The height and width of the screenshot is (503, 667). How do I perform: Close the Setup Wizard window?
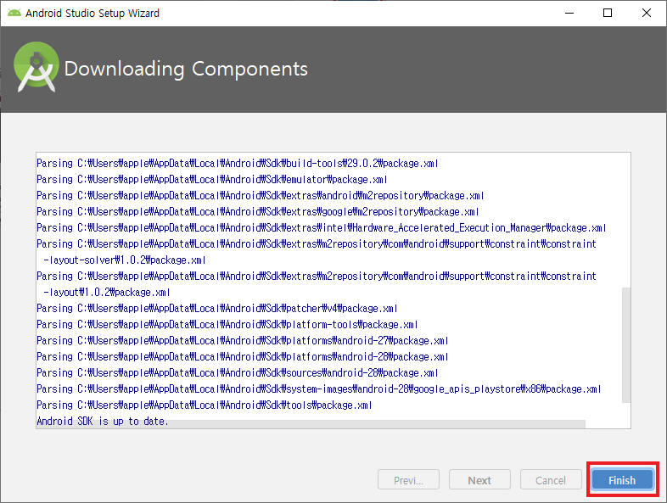click(646, 14)
